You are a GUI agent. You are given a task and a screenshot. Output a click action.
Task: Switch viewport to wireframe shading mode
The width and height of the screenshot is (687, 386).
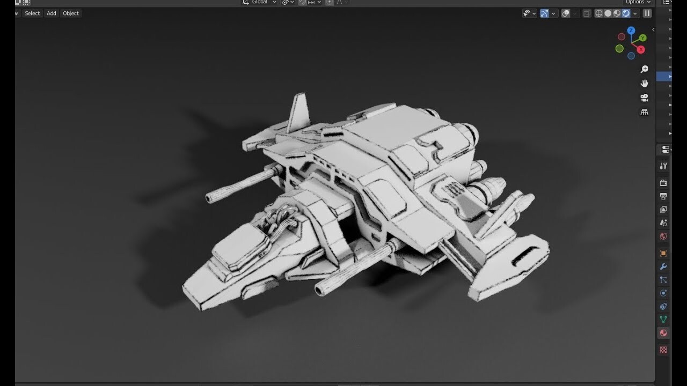[x=598, y=13]
